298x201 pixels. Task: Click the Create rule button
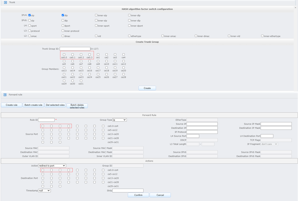pos(12,105)
